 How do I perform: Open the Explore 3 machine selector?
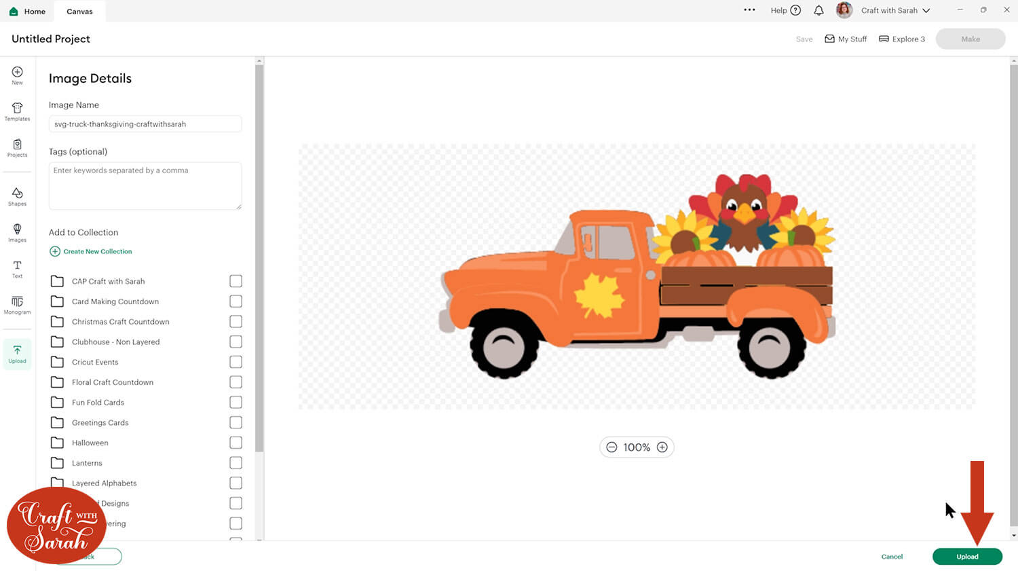(902, 39)
